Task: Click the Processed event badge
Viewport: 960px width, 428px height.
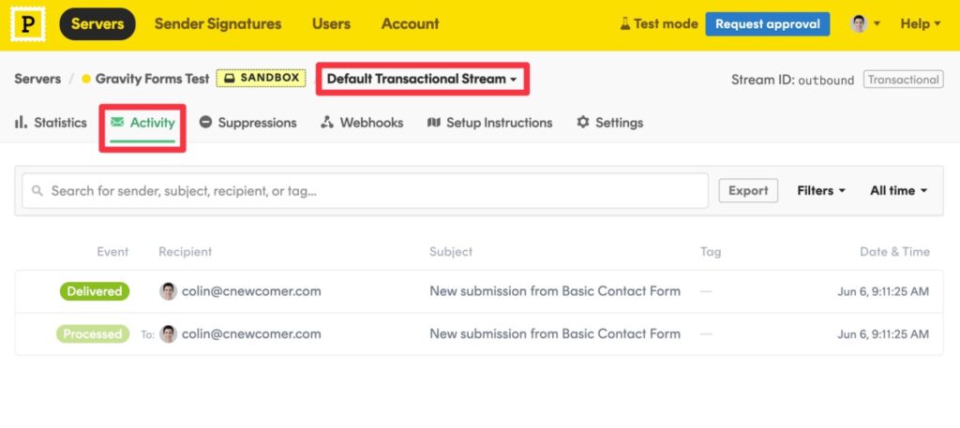Action: [x=93, y=333]
